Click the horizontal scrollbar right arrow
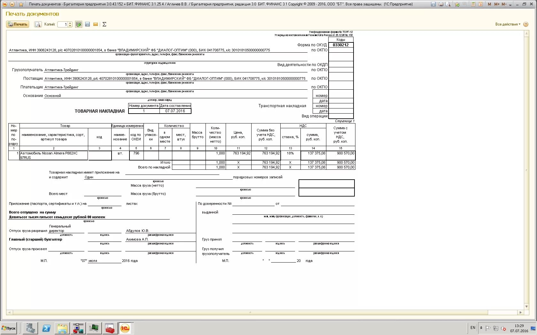Image resolution: width=537 pixels, height=335 pixels. pyautogui.click(x=521, y=312)
